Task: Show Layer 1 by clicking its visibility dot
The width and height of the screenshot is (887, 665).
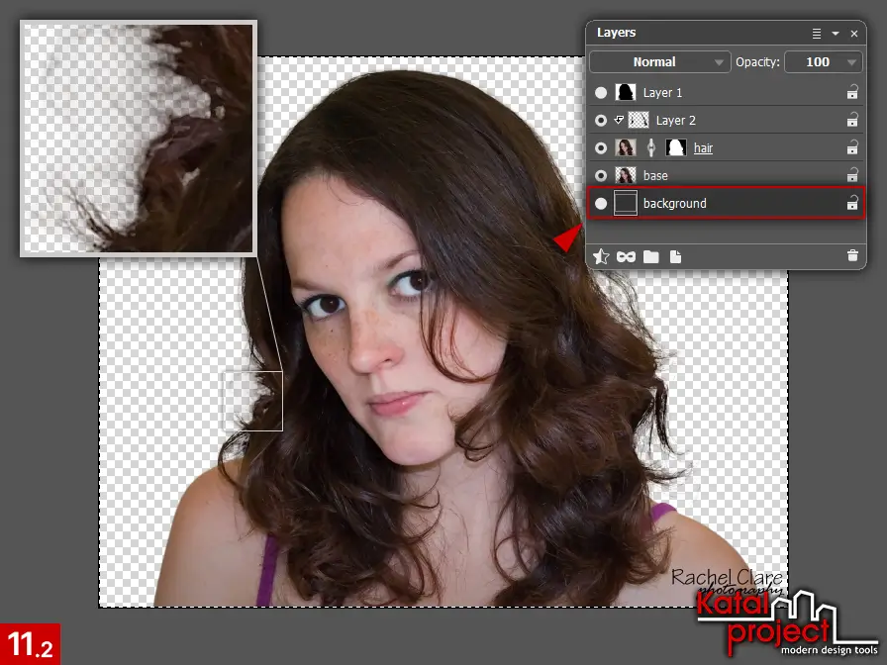Action: (601, 92)
